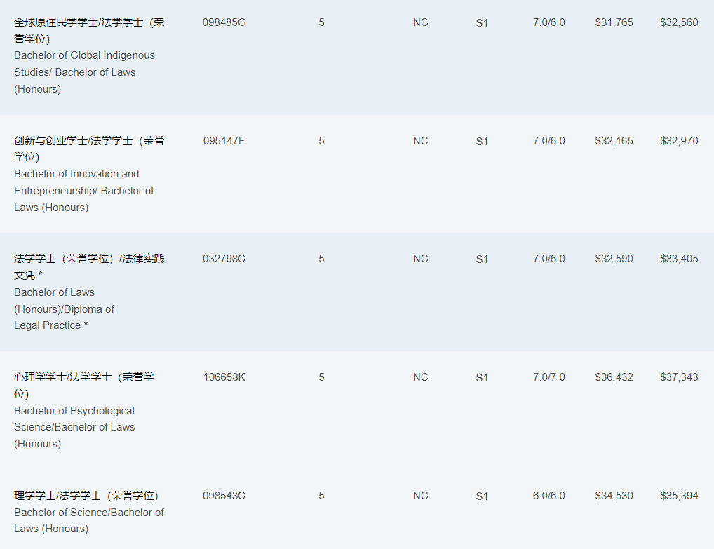The image size is (714, 549).
Task: Select course code 098485G
Action: point(224,22)
